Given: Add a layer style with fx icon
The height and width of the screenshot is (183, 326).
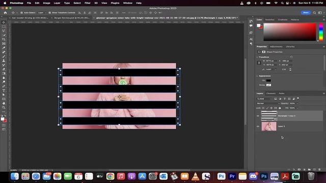Looking at the screenshot, I should click(294, 169).
